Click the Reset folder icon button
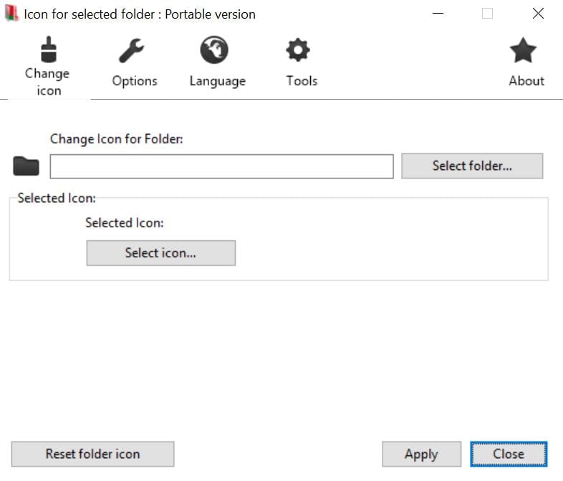 (92, 454)
